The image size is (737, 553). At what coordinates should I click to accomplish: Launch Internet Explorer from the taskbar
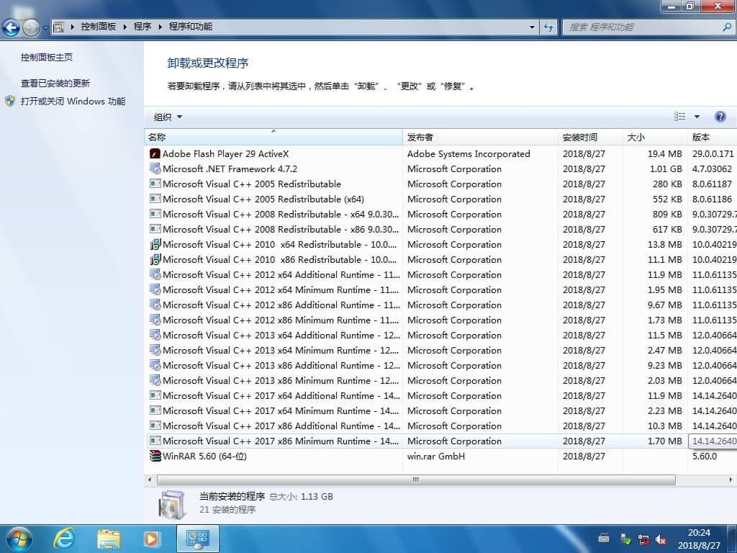(63, 538)
